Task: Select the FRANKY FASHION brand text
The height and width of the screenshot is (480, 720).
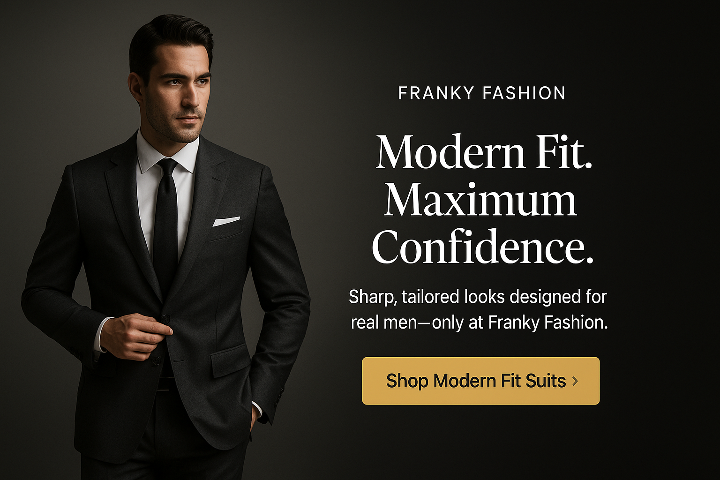Action: point(482,93)
